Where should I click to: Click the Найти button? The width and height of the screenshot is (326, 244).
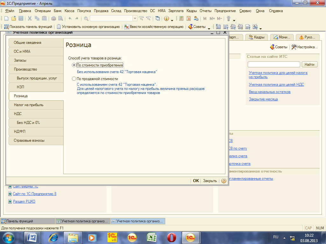309,64
